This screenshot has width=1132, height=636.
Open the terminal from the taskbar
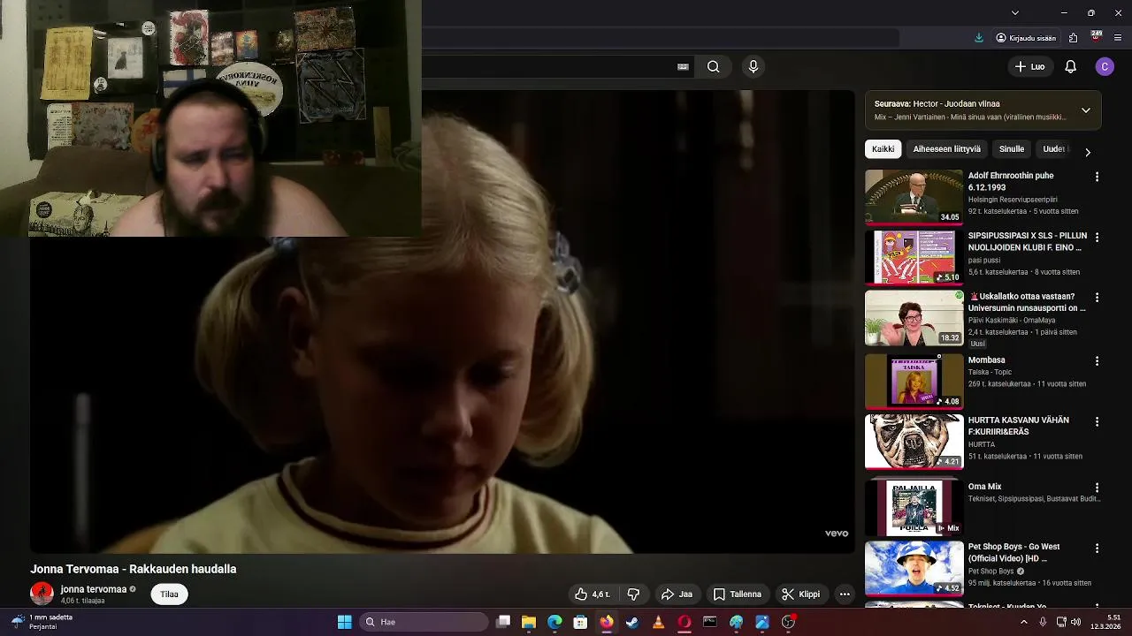pos(709,622)
